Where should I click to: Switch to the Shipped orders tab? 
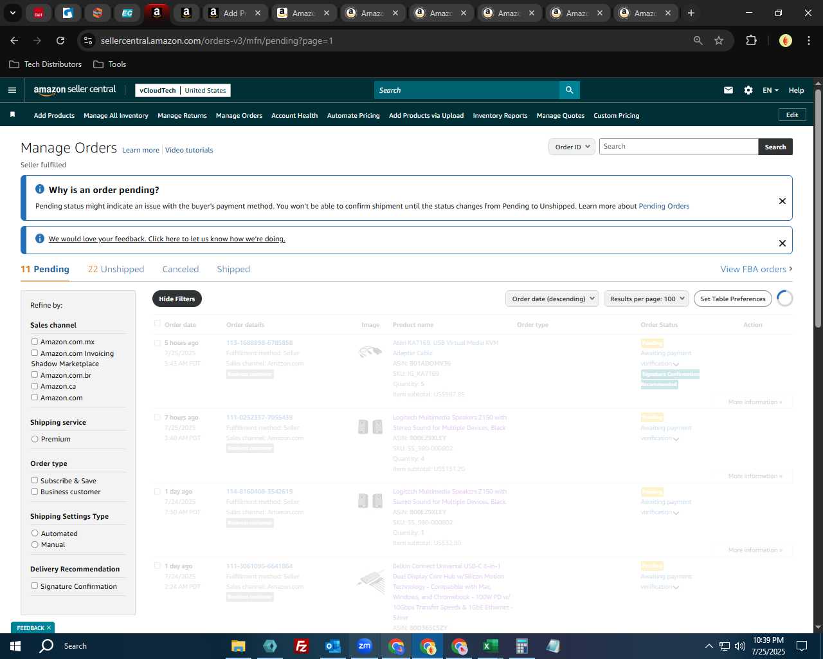(x=233, y=269)
